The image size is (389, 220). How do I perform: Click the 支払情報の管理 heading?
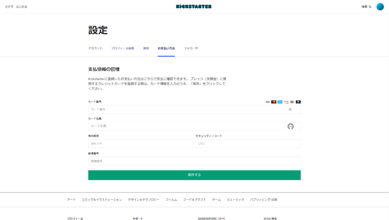pos(104,69)
